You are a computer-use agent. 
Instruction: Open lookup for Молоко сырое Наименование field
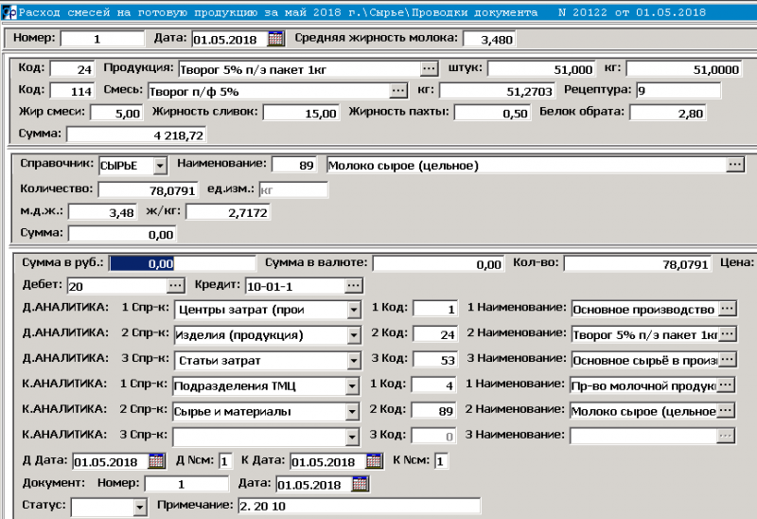735,165
